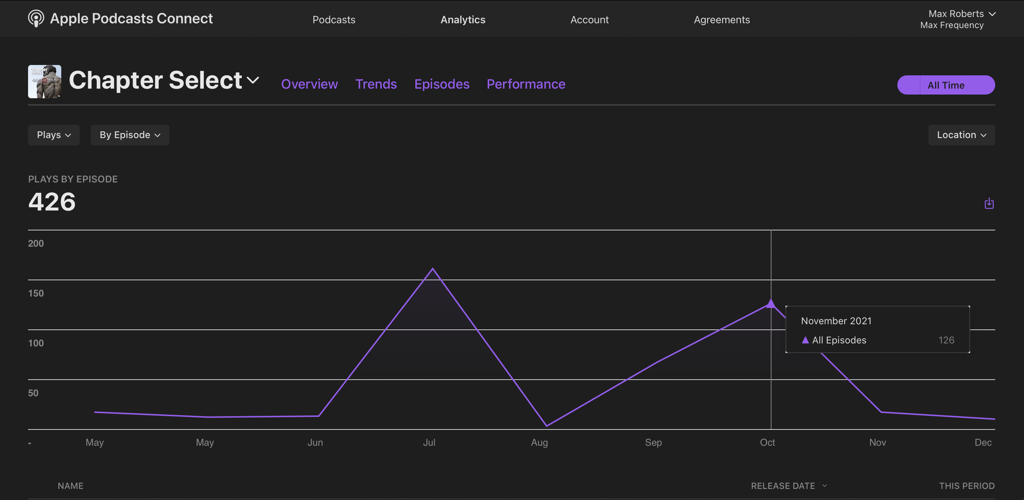Open Agreements in top navigation
The width and height of the screenshot is (1024, 500).
coord(722,20)
